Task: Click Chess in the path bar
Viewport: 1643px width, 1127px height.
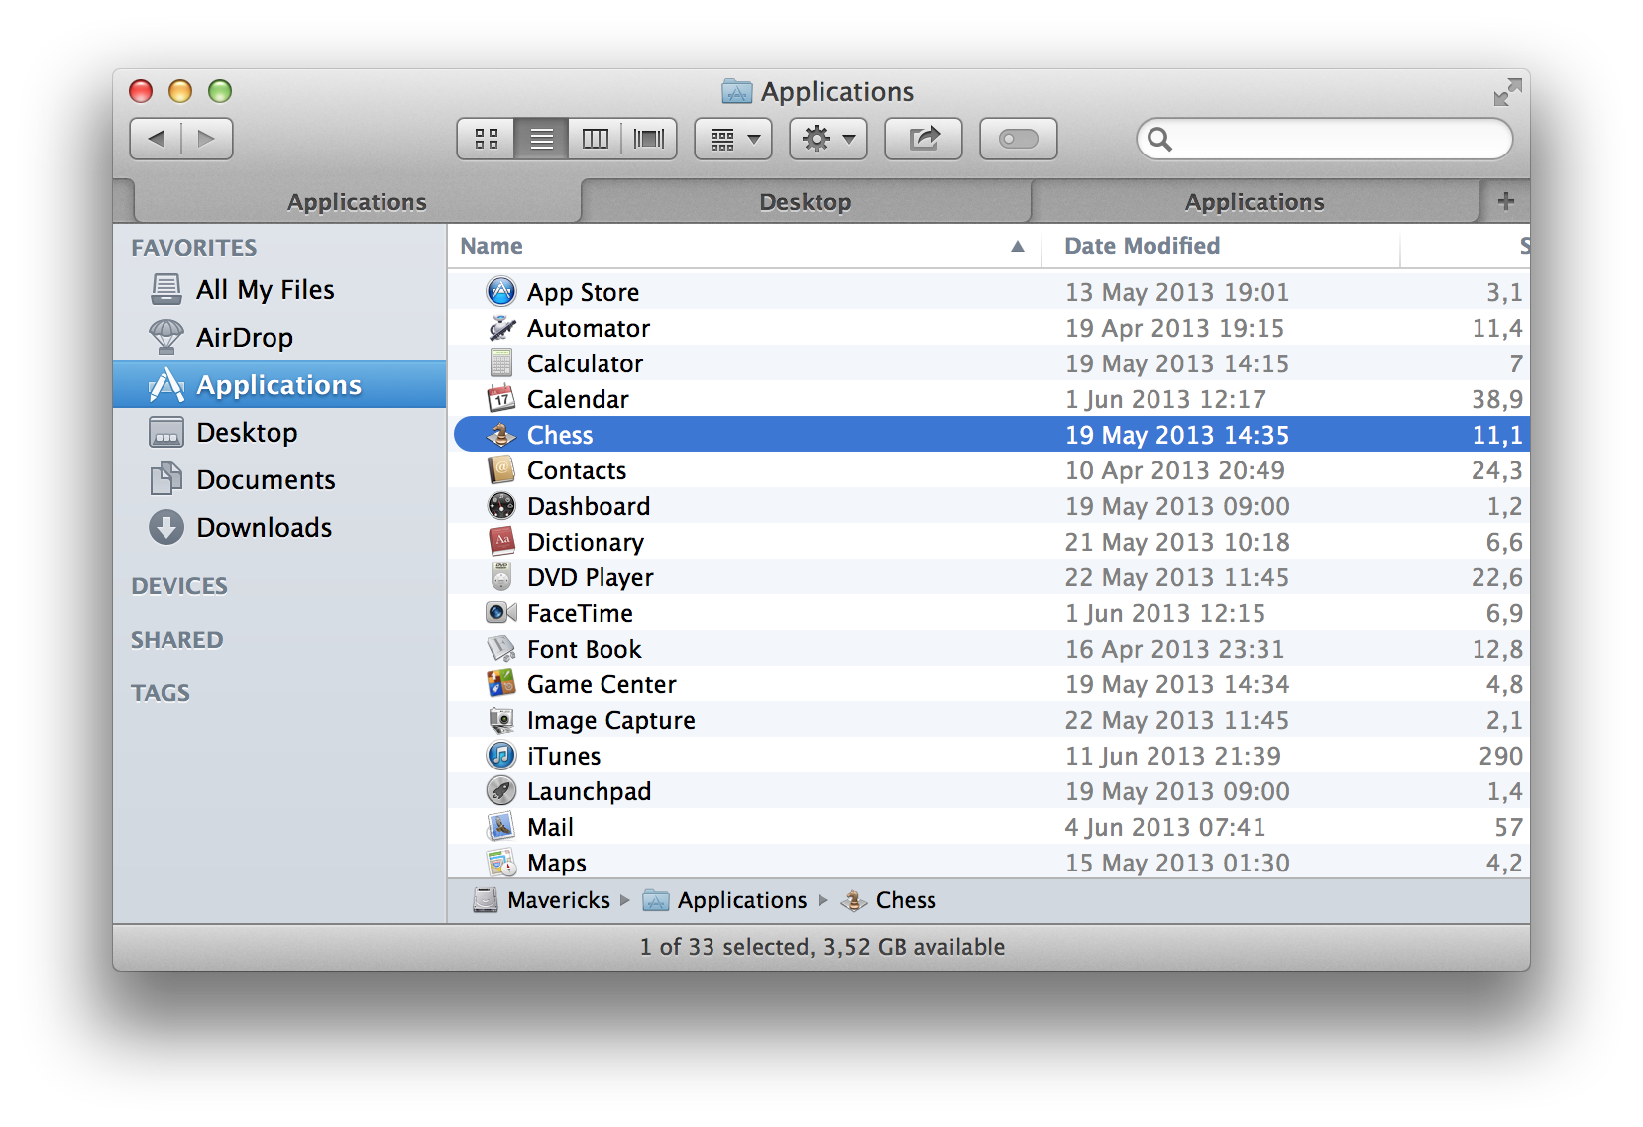Action: point(889,900)
